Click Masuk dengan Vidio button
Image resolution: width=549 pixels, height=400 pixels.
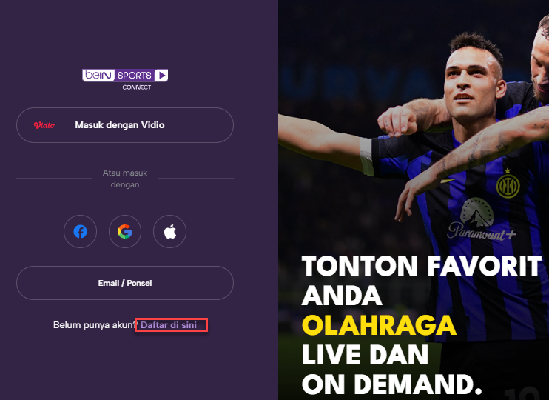[x=125, y=125]
